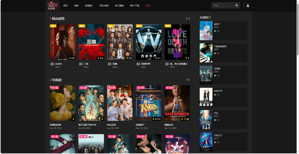Click the search magnifier icon

point(237,6)
